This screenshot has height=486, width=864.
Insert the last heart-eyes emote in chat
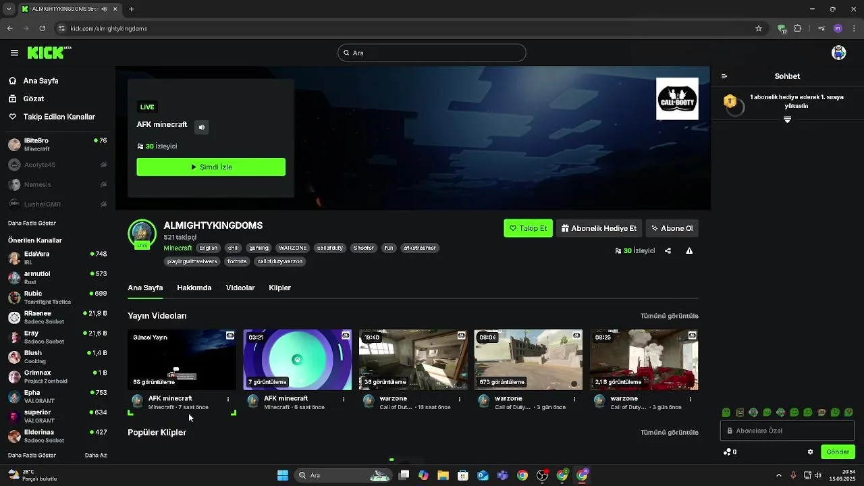click(849, 412)
